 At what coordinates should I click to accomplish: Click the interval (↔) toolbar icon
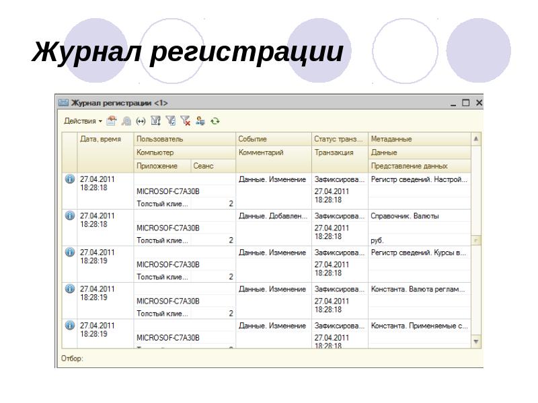pos(141,121)
